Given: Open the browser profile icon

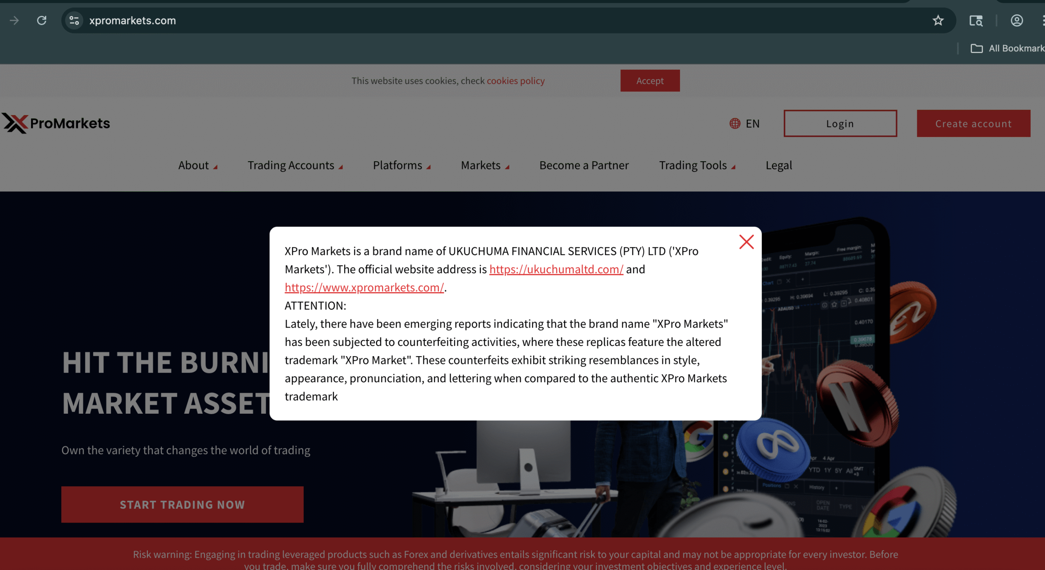Looking at the screenshot, I should pyautogui.click(x=1016, y=20).
